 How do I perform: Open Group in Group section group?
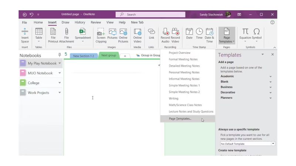148,55
